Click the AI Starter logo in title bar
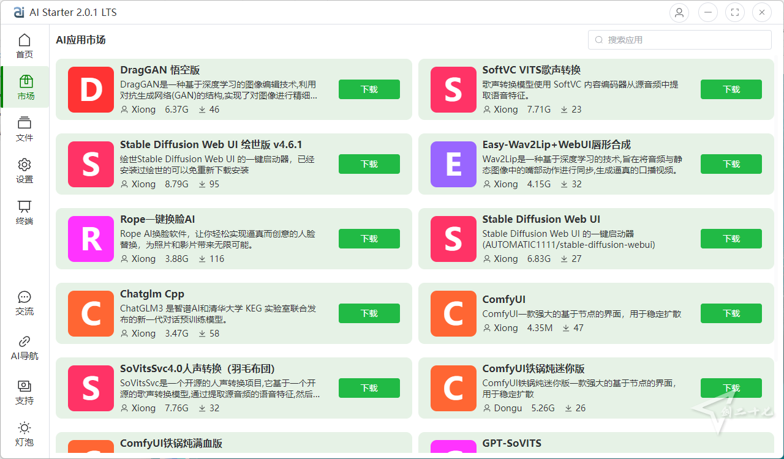This screenshot has width=784, height=459. (x=19, y=12)
